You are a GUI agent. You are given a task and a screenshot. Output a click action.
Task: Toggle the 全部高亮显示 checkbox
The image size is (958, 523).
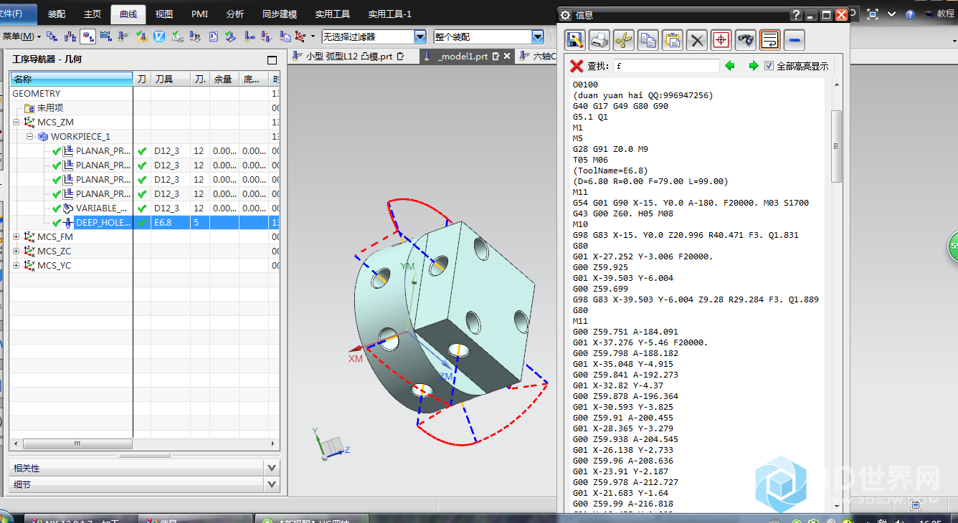click(x=769, y=66)
